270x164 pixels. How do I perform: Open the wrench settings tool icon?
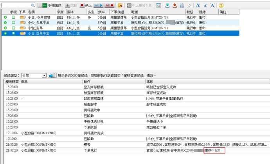click(x=189, y=5)
